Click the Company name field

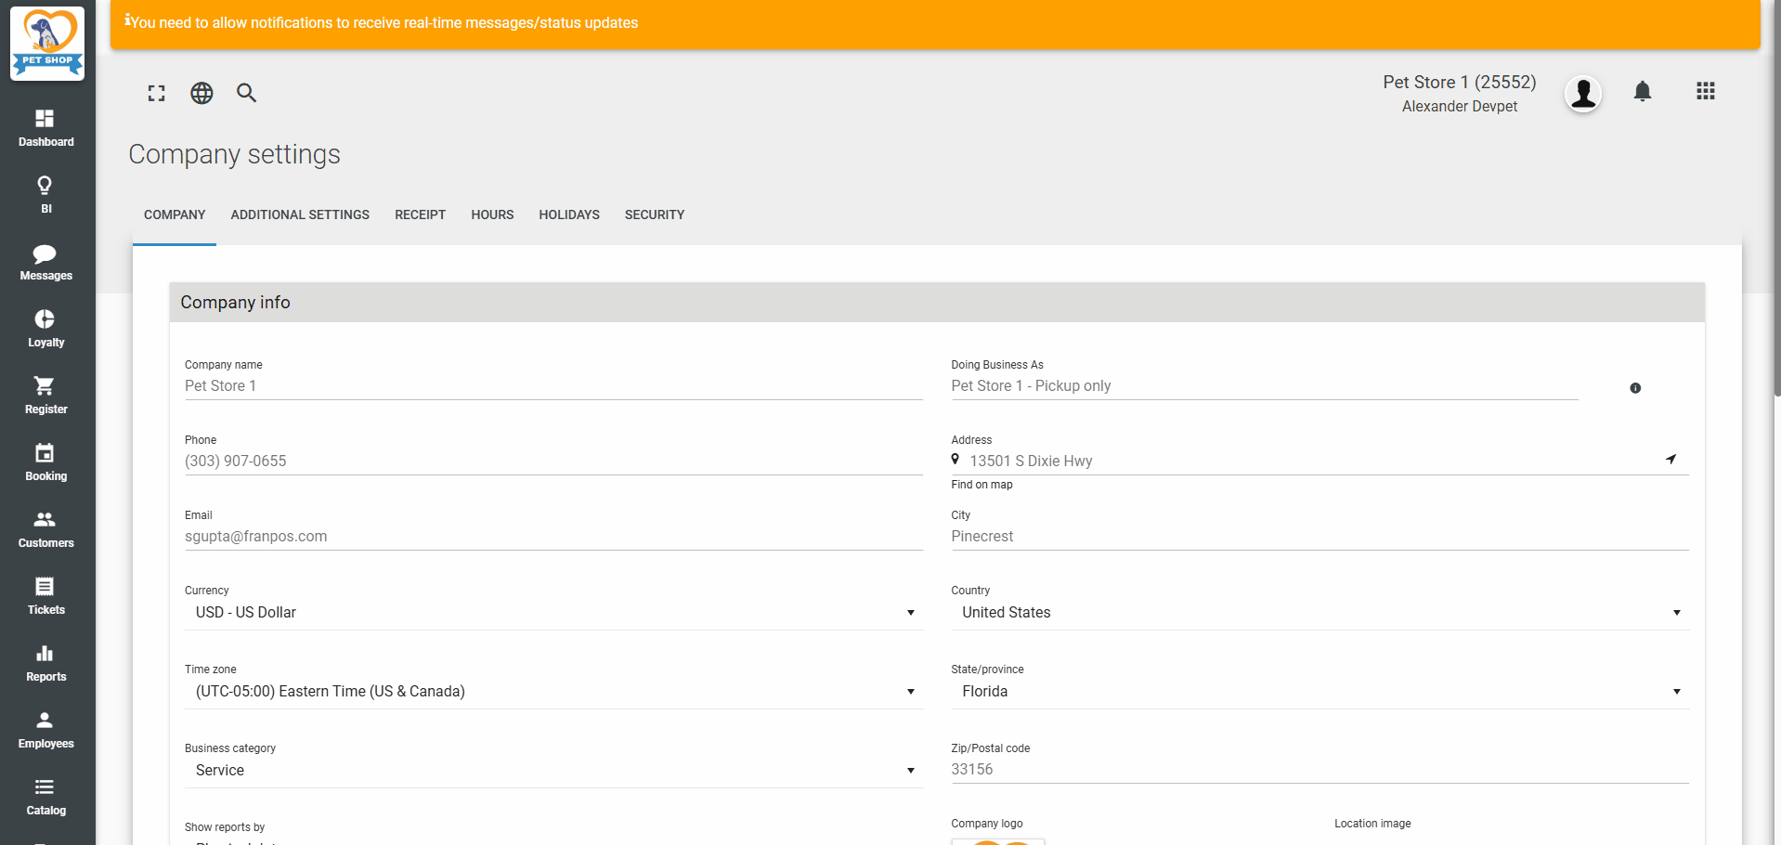(553, 386)
